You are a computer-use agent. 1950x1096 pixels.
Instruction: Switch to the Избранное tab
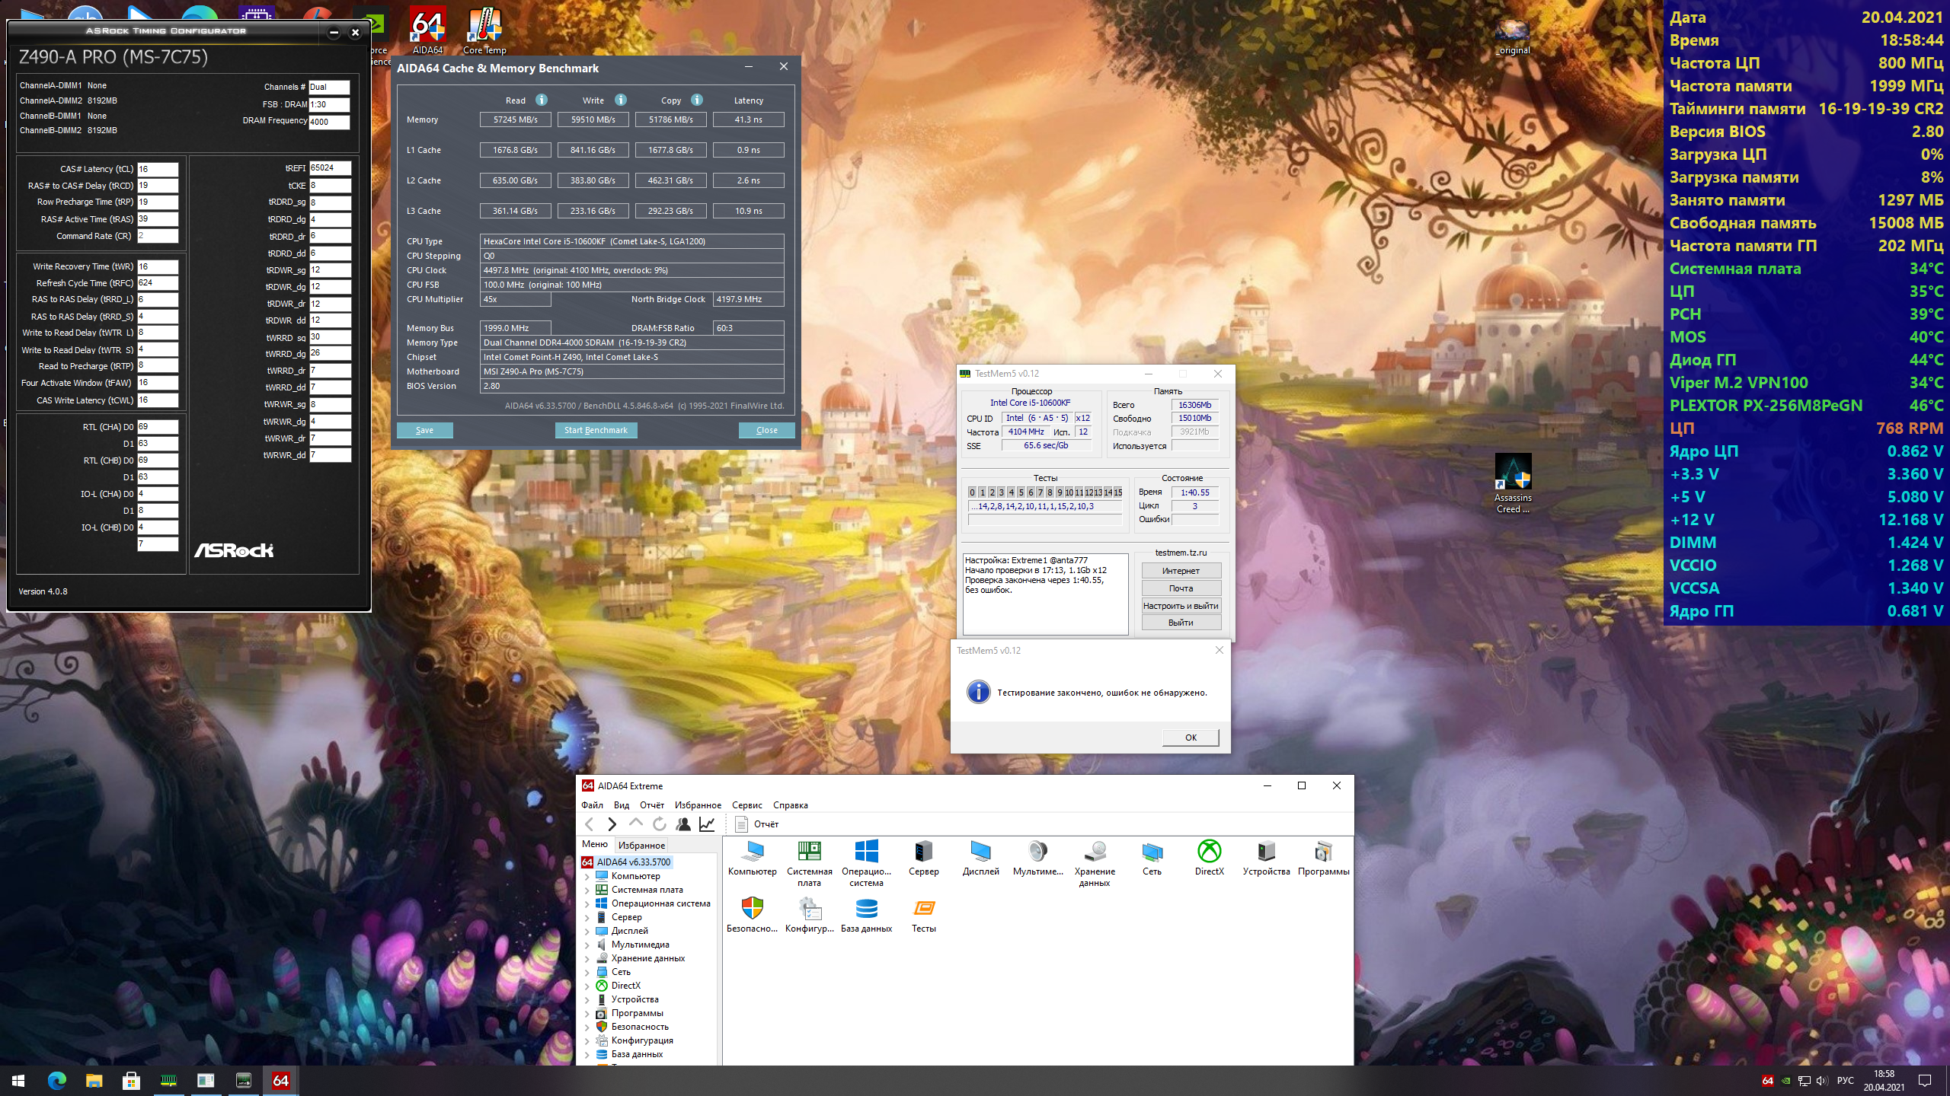click(x=641, y=845)
